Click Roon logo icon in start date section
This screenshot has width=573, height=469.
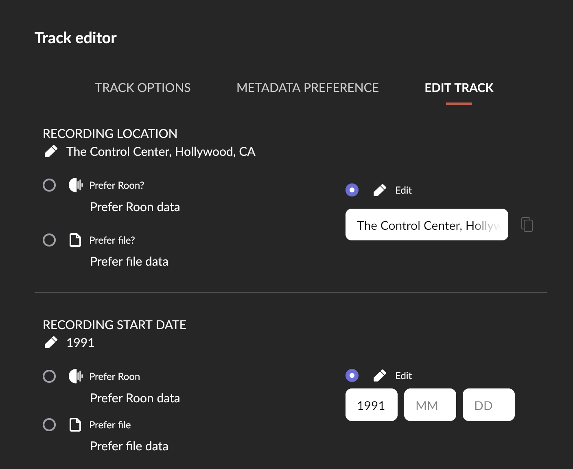tap(76, 376)
